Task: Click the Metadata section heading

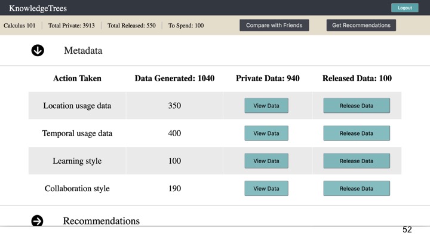Action: [83, 50]
